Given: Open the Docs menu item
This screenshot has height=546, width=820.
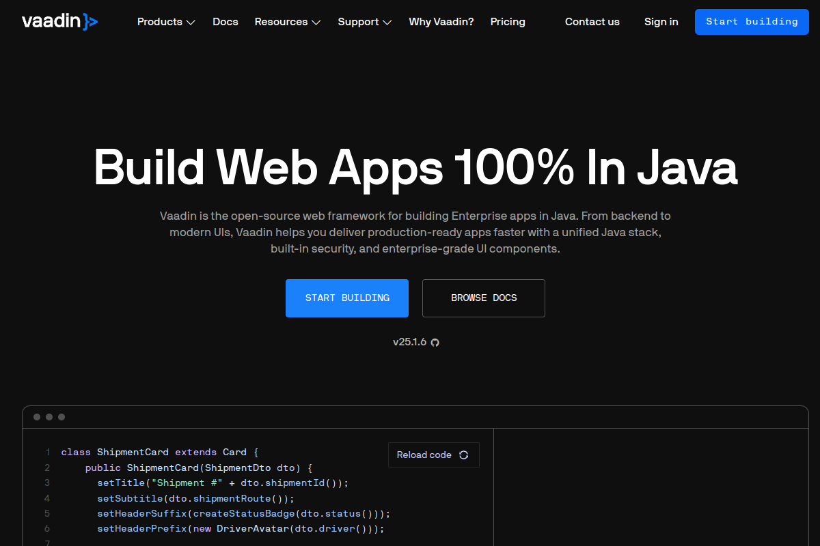Looking at the screenshot, I should (x=225, y=22).
